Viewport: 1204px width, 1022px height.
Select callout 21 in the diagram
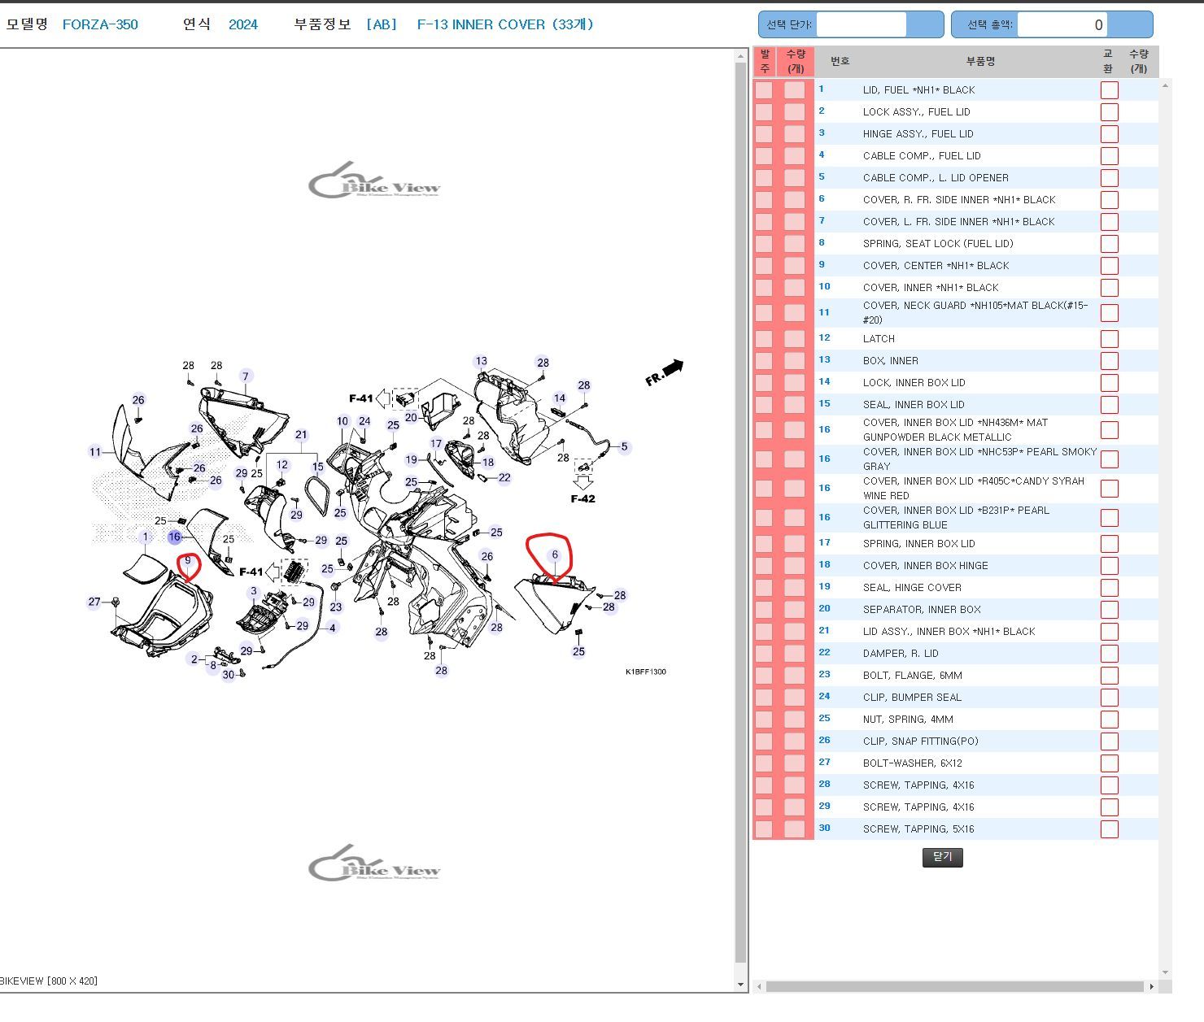coord(301,435)
